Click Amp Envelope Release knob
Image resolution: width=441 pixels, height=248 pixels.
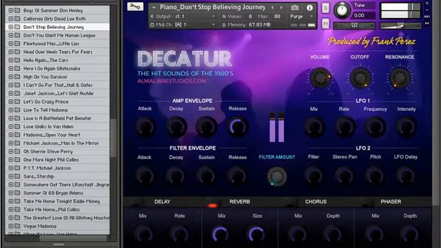[237, 127]
